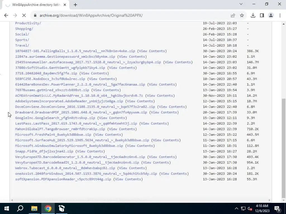Click the network tray icon
Viewport: 286px width, 214px height.
tap(243, 208)
